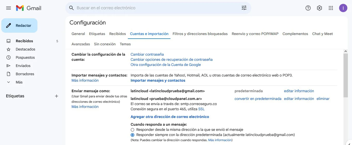Select reply from same address option
Viewport: 352px width, 145px height.
point(132,130)
